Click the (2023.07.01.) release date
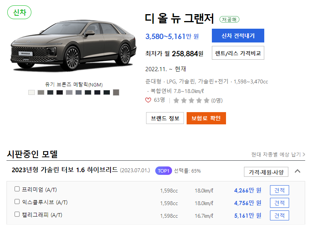 [135, 170]
